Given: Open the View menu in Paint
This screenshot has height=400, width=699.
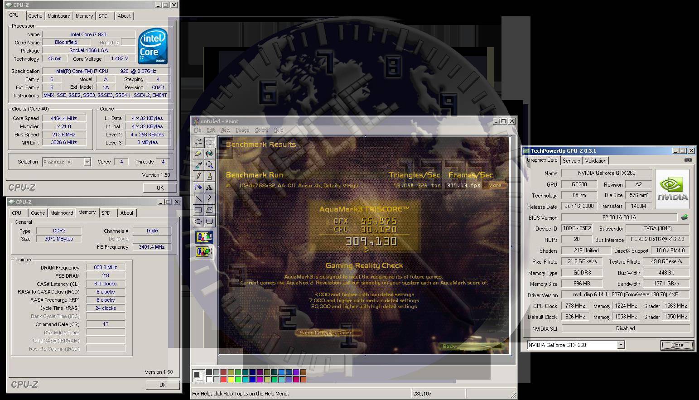Looking at the screenshot, I should 225,130.
